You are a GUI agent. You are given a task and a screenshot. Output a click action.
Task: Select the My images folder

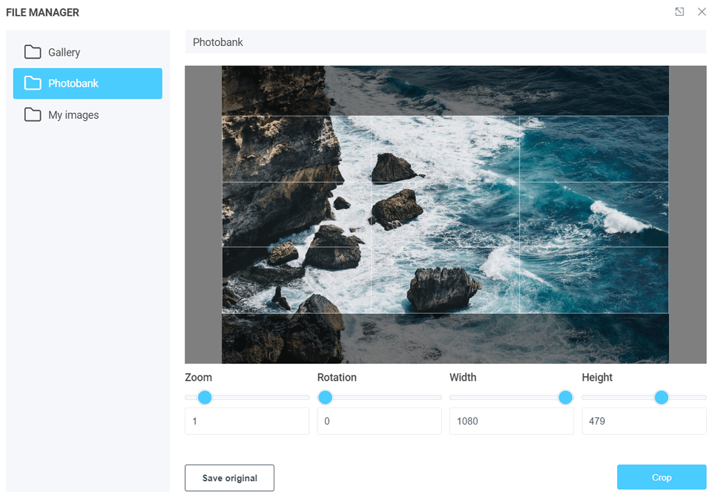click(x=73, y=115)
